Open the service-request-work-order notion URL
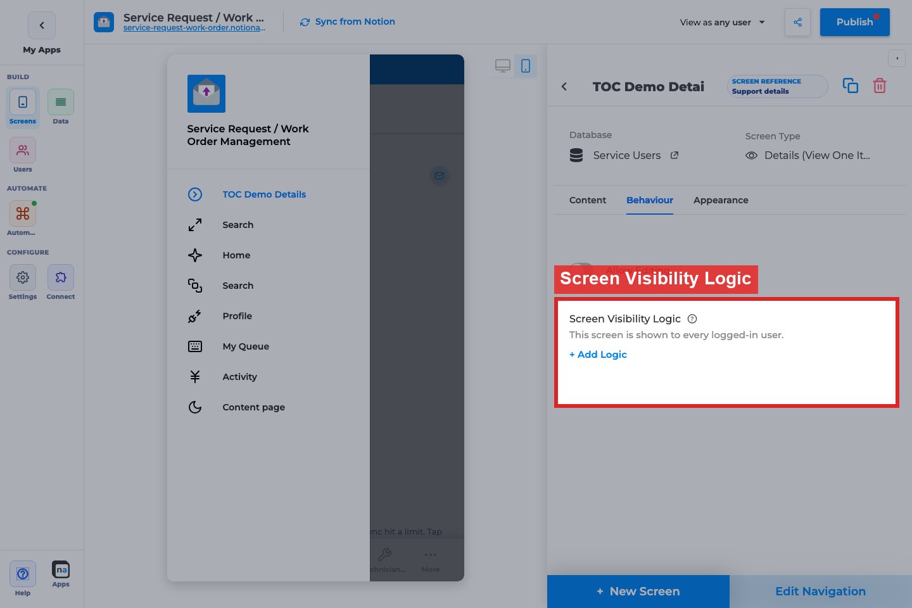Viewport: 912px width, 608px height. pyautogui.click(x=194, y=28)
